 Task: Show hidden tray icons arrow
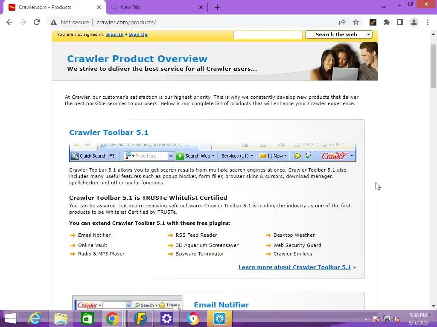(x=366, y=319)
